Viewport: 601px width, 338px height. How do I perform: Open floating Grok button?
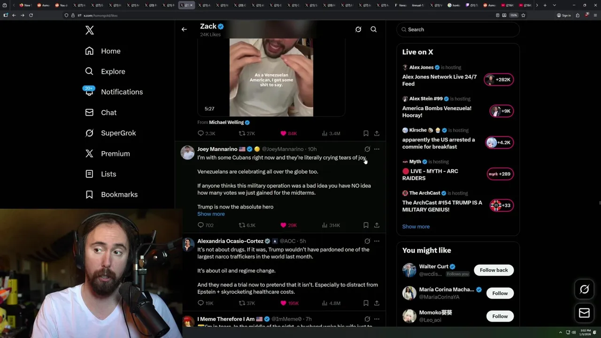coord(584,290)
